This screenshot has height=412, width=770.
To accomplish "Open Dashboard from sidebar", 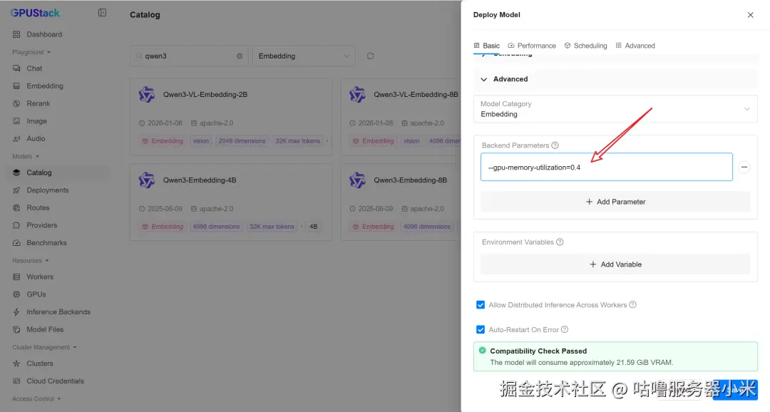I will [x=44, y=34].
